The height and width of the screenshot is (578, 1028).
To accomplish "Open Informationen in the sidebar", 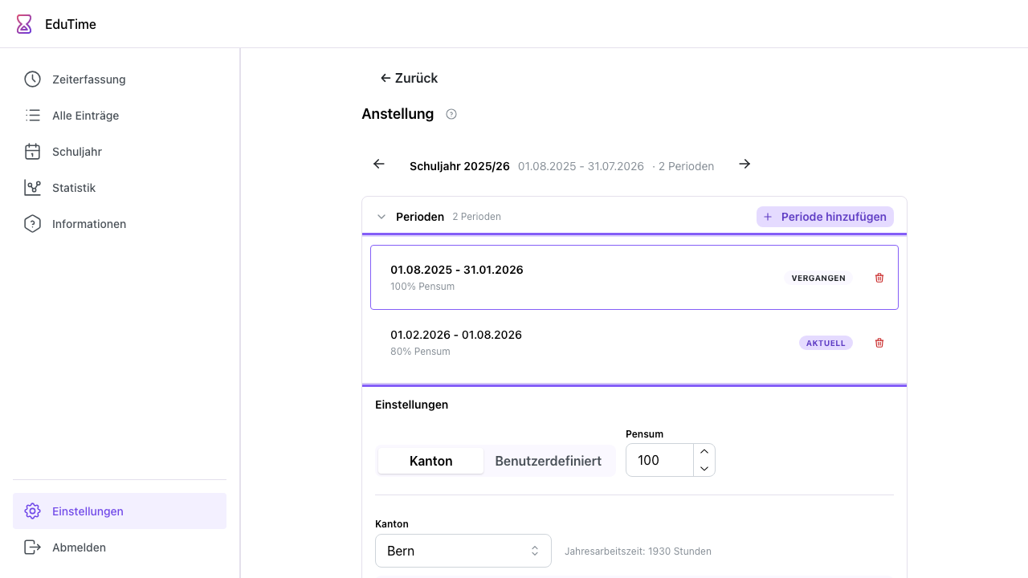I will click(x=120, y=224).
